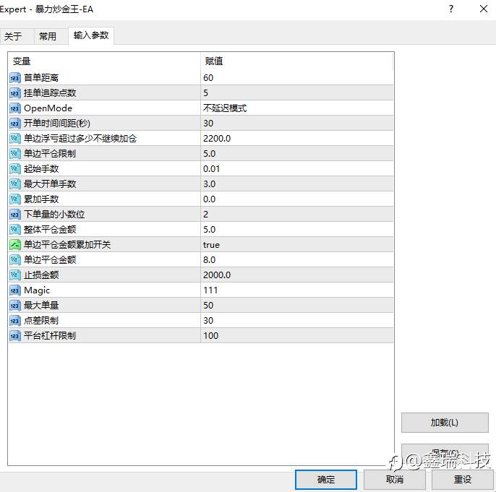
Task: Select the 挂单追踪点数 variable name
Action: pyautogui.click(x=50, y=93)
